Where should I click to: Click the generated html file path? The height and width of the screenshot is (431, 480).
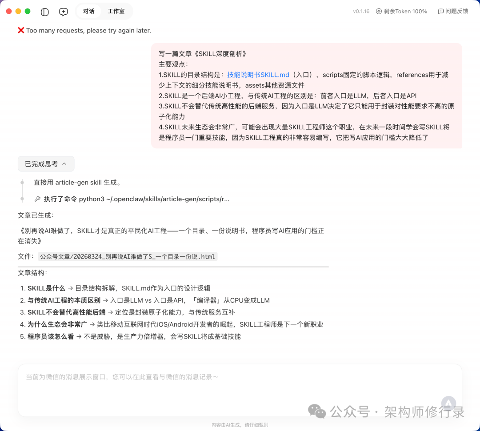128,256
